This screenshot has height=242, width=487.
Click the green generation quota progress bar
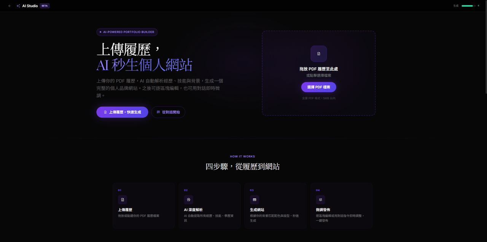[x=468, y=6]
